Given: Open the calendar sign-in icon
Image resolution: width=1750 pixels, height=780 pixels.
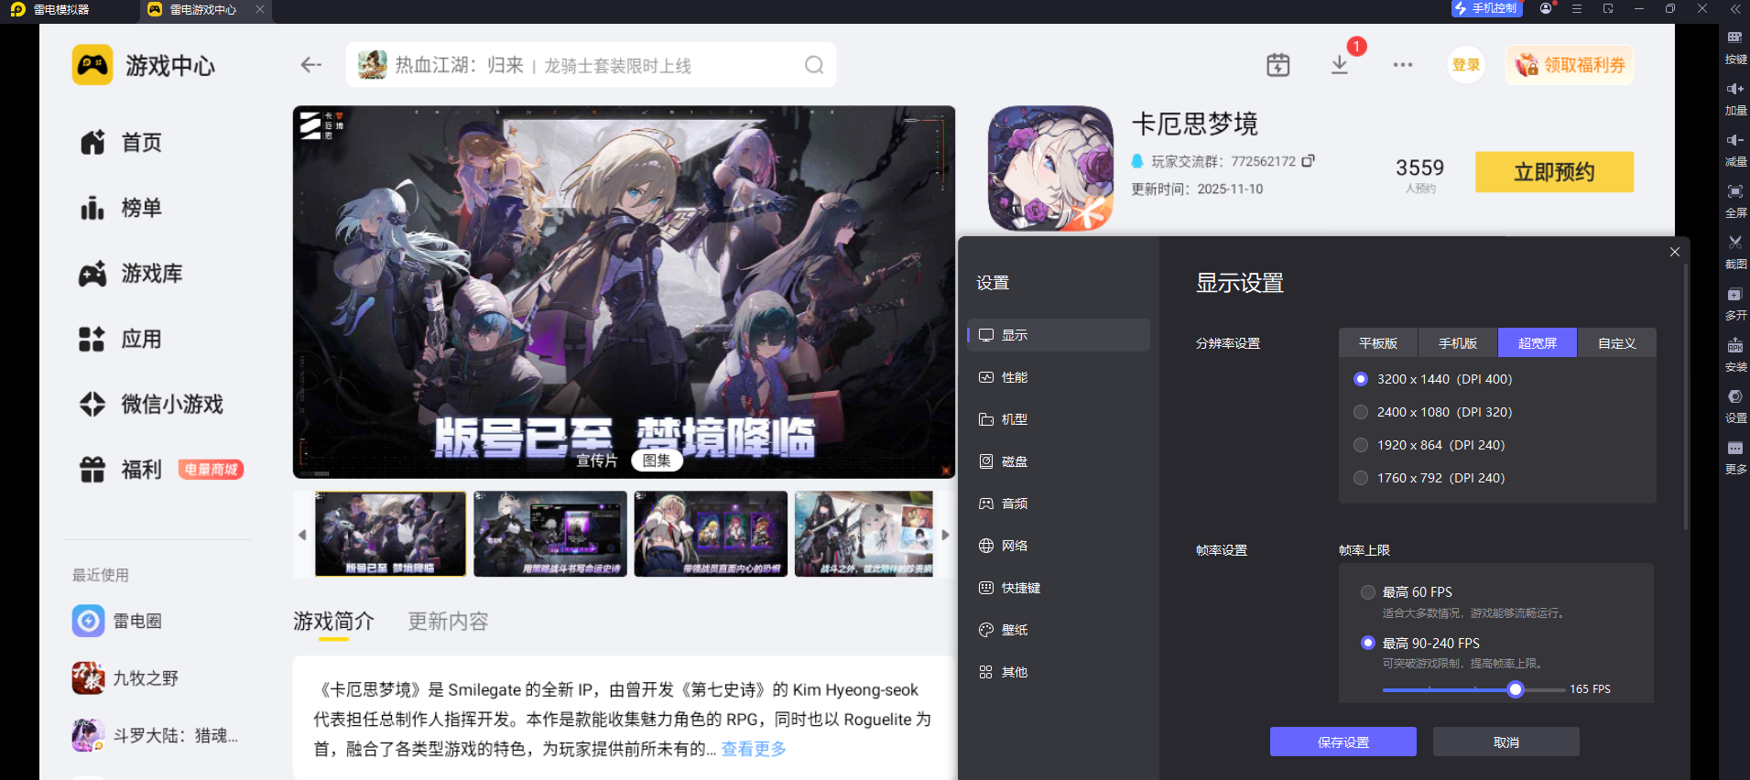Looking at the screenshot, I should tap(1278, 65).
